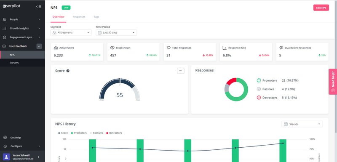337x162 pixels.
Task: Click the calendar icon in Weekly selector
Action: coord(286,124)
